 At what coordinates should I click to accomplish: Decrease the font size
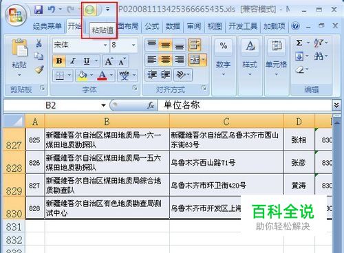pyautogui.click(x=122, y=61)
